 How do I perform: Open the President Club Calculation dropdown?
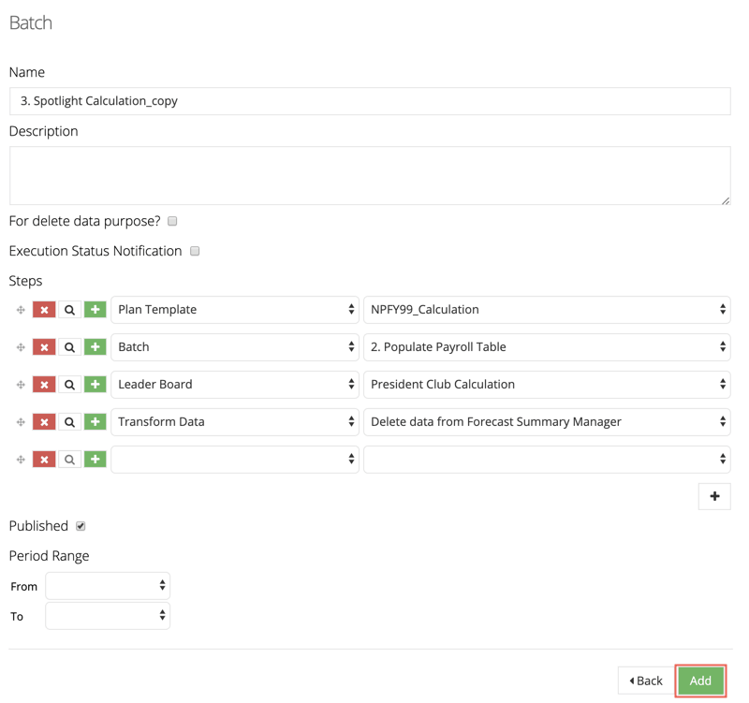click(x=547, y=385)
